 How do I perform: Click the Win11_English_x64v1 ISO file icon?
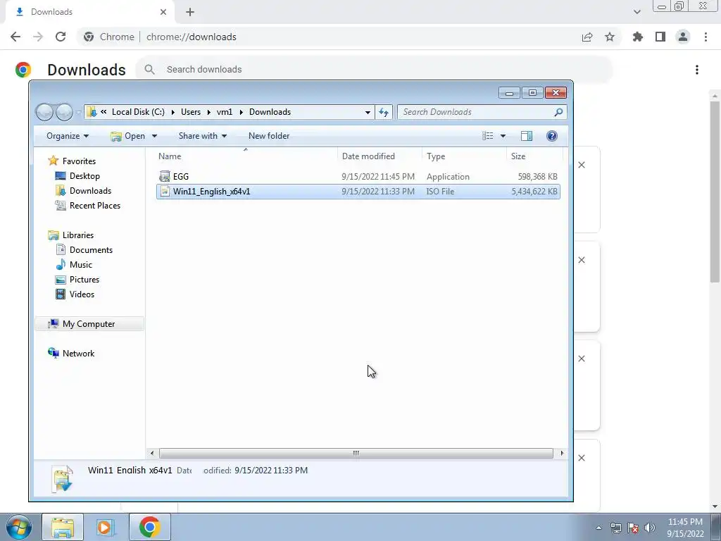coord(165,192)
